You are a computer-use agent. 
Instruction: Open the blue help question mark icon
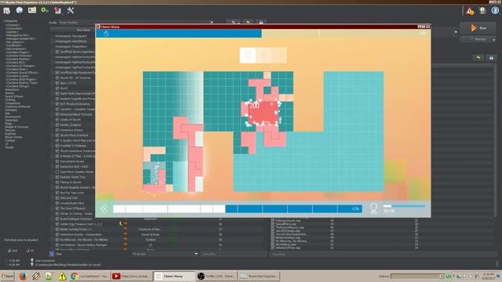pyautogui.click(x=495, y=10)
